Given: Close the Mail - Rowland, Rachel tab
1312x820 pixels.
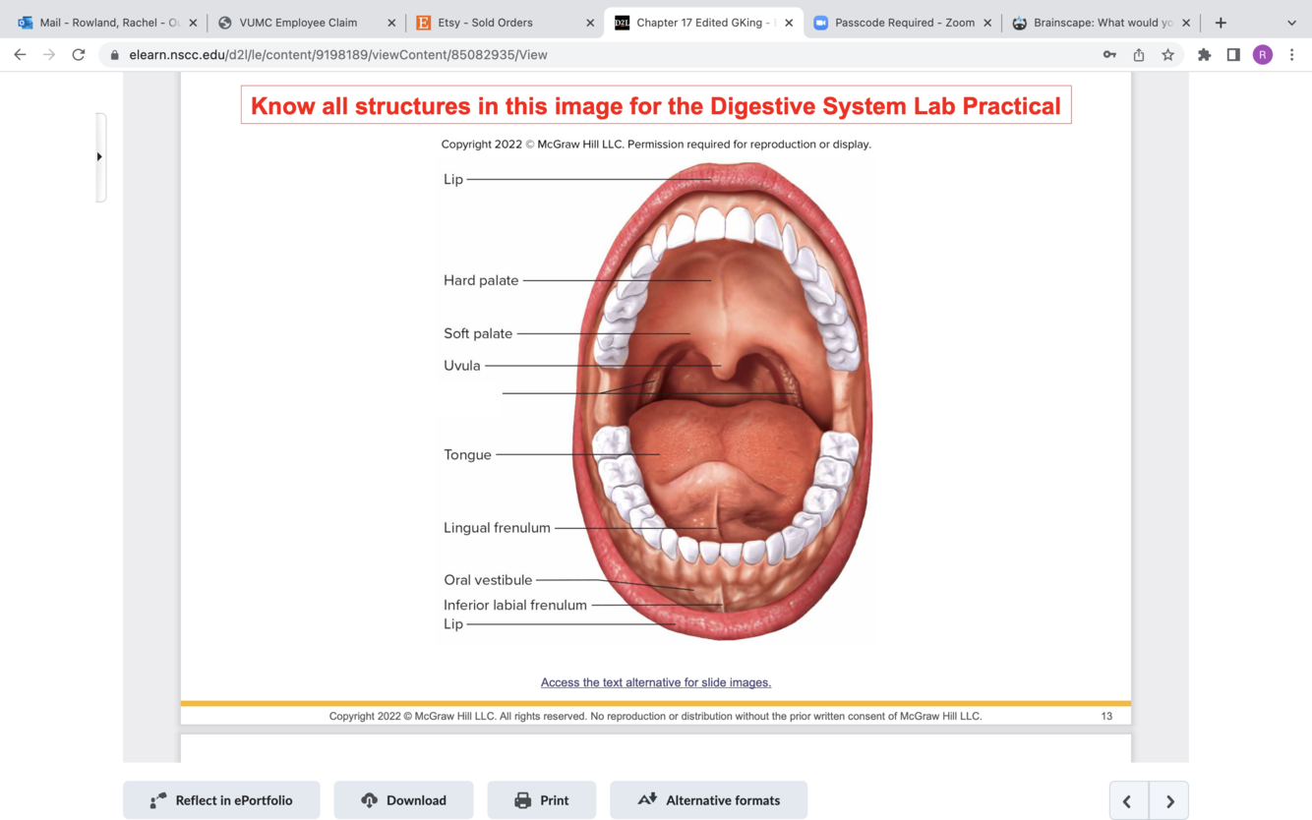Looking at the screenshot, I should tap(193, 23).
